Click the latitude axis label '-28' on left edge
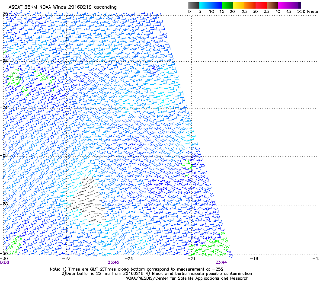The width and height of the screenshot is (320, 281). click(x=4, y=204)
